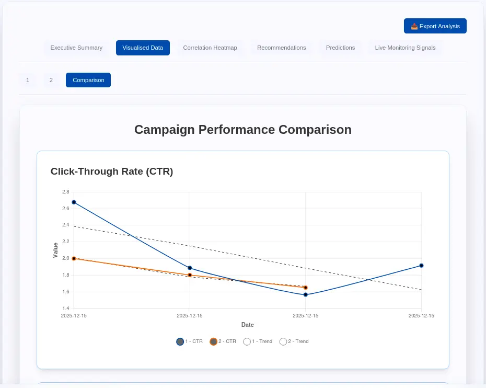
Task: Select campaign sub-tab 2
Action: (x=51, y=80)
